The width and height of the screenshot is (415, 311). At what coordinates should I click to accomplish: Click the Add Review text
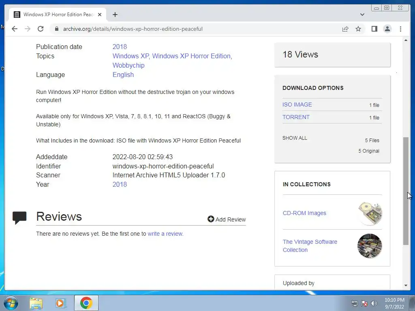pyautogui.click(x=231, y=219)
